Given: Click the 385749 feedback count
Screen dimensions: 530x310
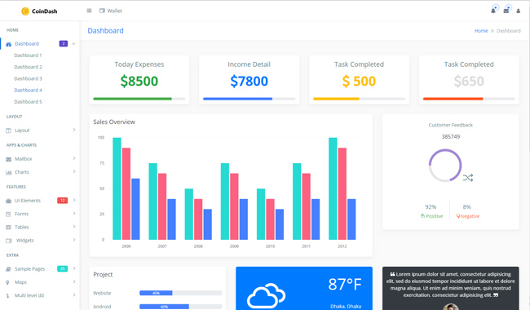Looking at the screenshot, I should click(451, 137).
